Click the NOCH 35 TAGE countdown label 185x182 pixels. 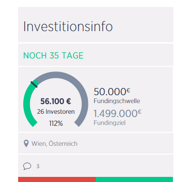pyautogui.click(x=53, y=56)
